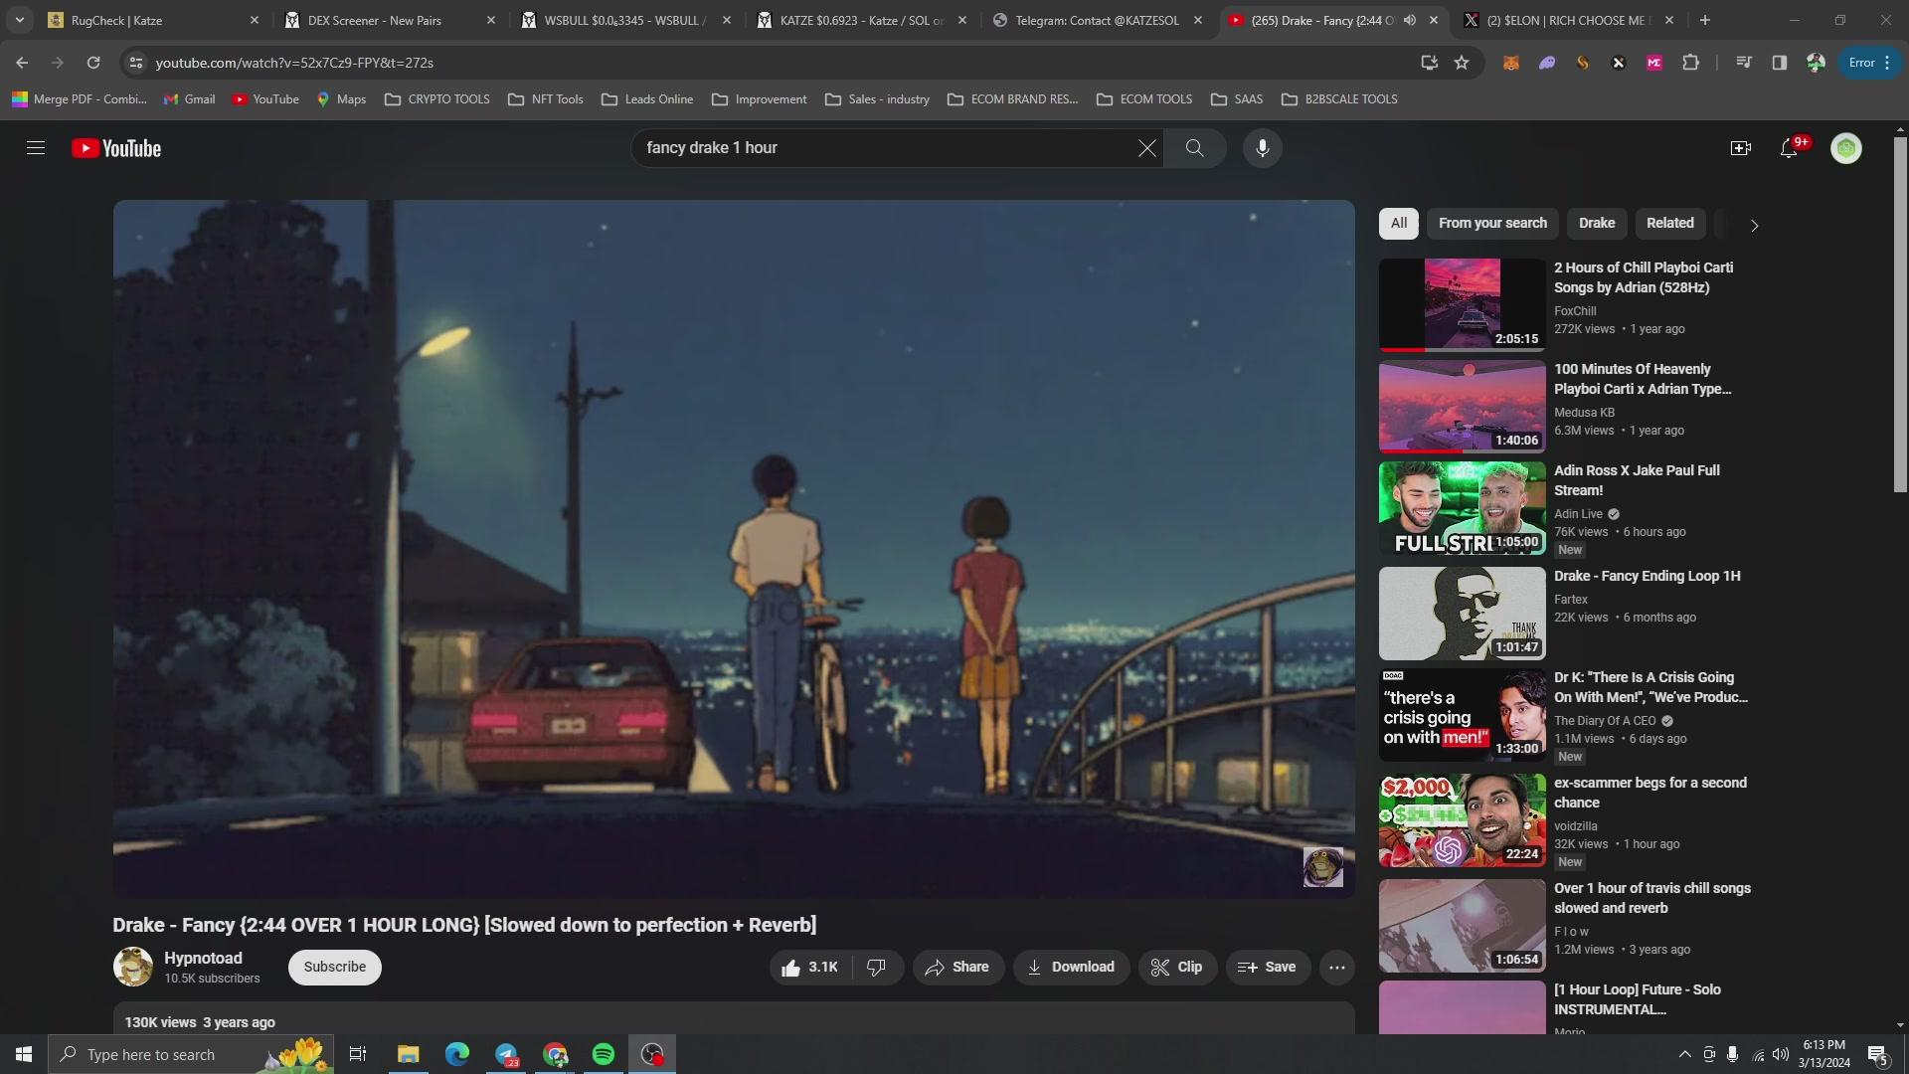
Task: Click the Share button
Action: pyautogui.click(x=957, y=967)
